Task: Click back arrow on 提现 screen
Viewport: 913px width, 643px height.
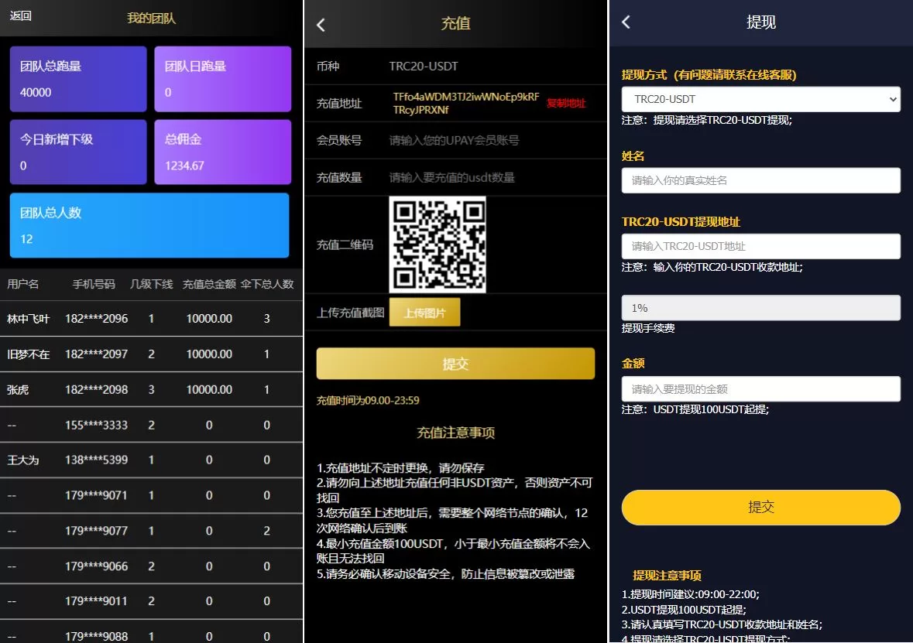Action: (x=626, y=22)
